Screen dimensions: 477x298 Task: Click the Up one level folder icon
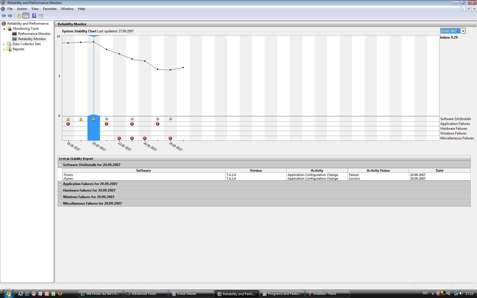19,16
